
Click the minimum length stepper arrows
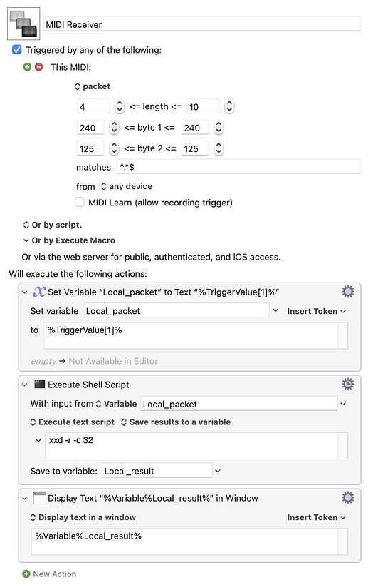point(119,107)
